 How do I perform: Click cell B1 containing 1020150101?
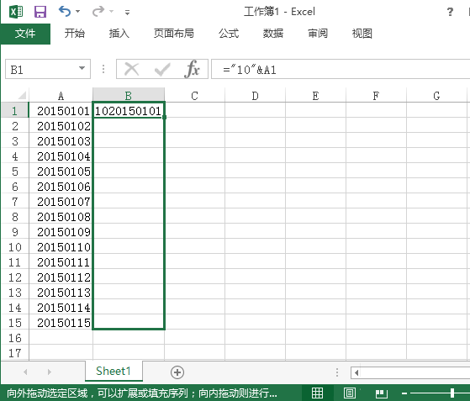coord(129,111)
